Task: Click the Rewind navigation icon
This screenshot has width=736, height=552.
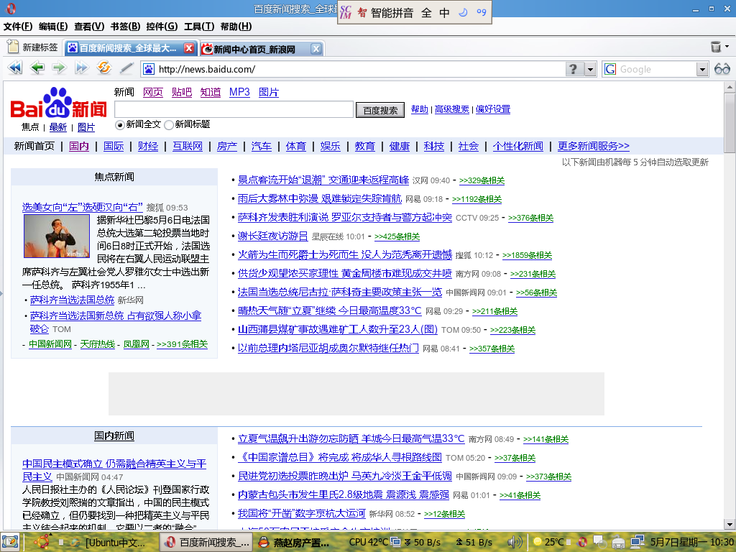Action: pyautogui.click(x=15, y=68)
